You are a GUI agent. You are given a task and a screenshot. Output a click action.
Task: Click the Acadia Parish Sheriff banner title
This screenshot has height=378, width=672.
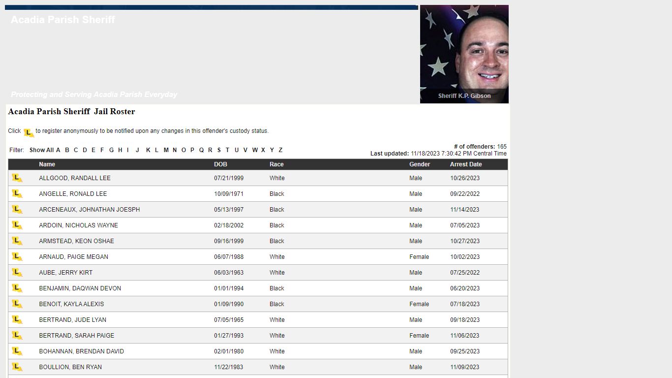(x=63, y=20)
